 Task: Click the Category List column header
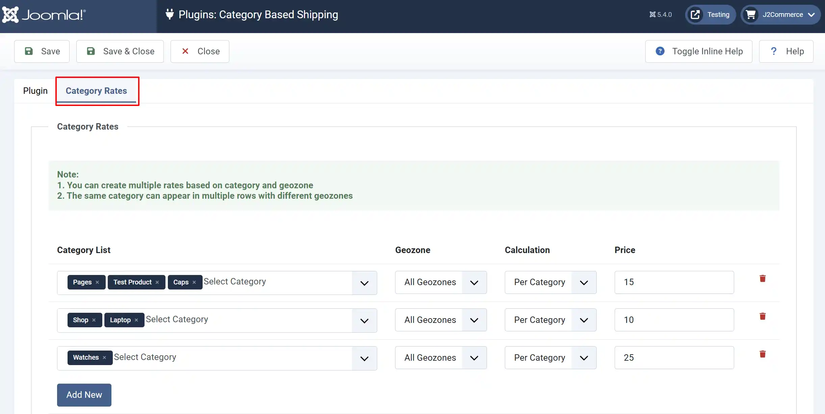coord(84,250)
